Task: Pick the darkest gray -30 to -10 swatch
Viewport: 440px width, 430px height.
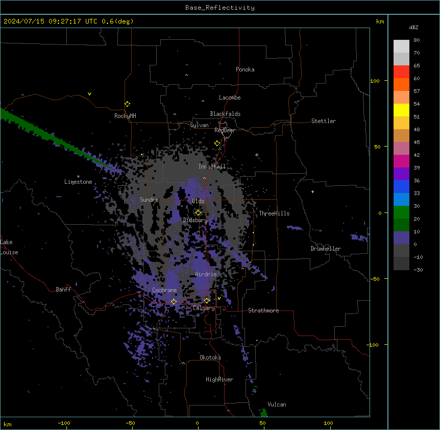Action: 401,264
